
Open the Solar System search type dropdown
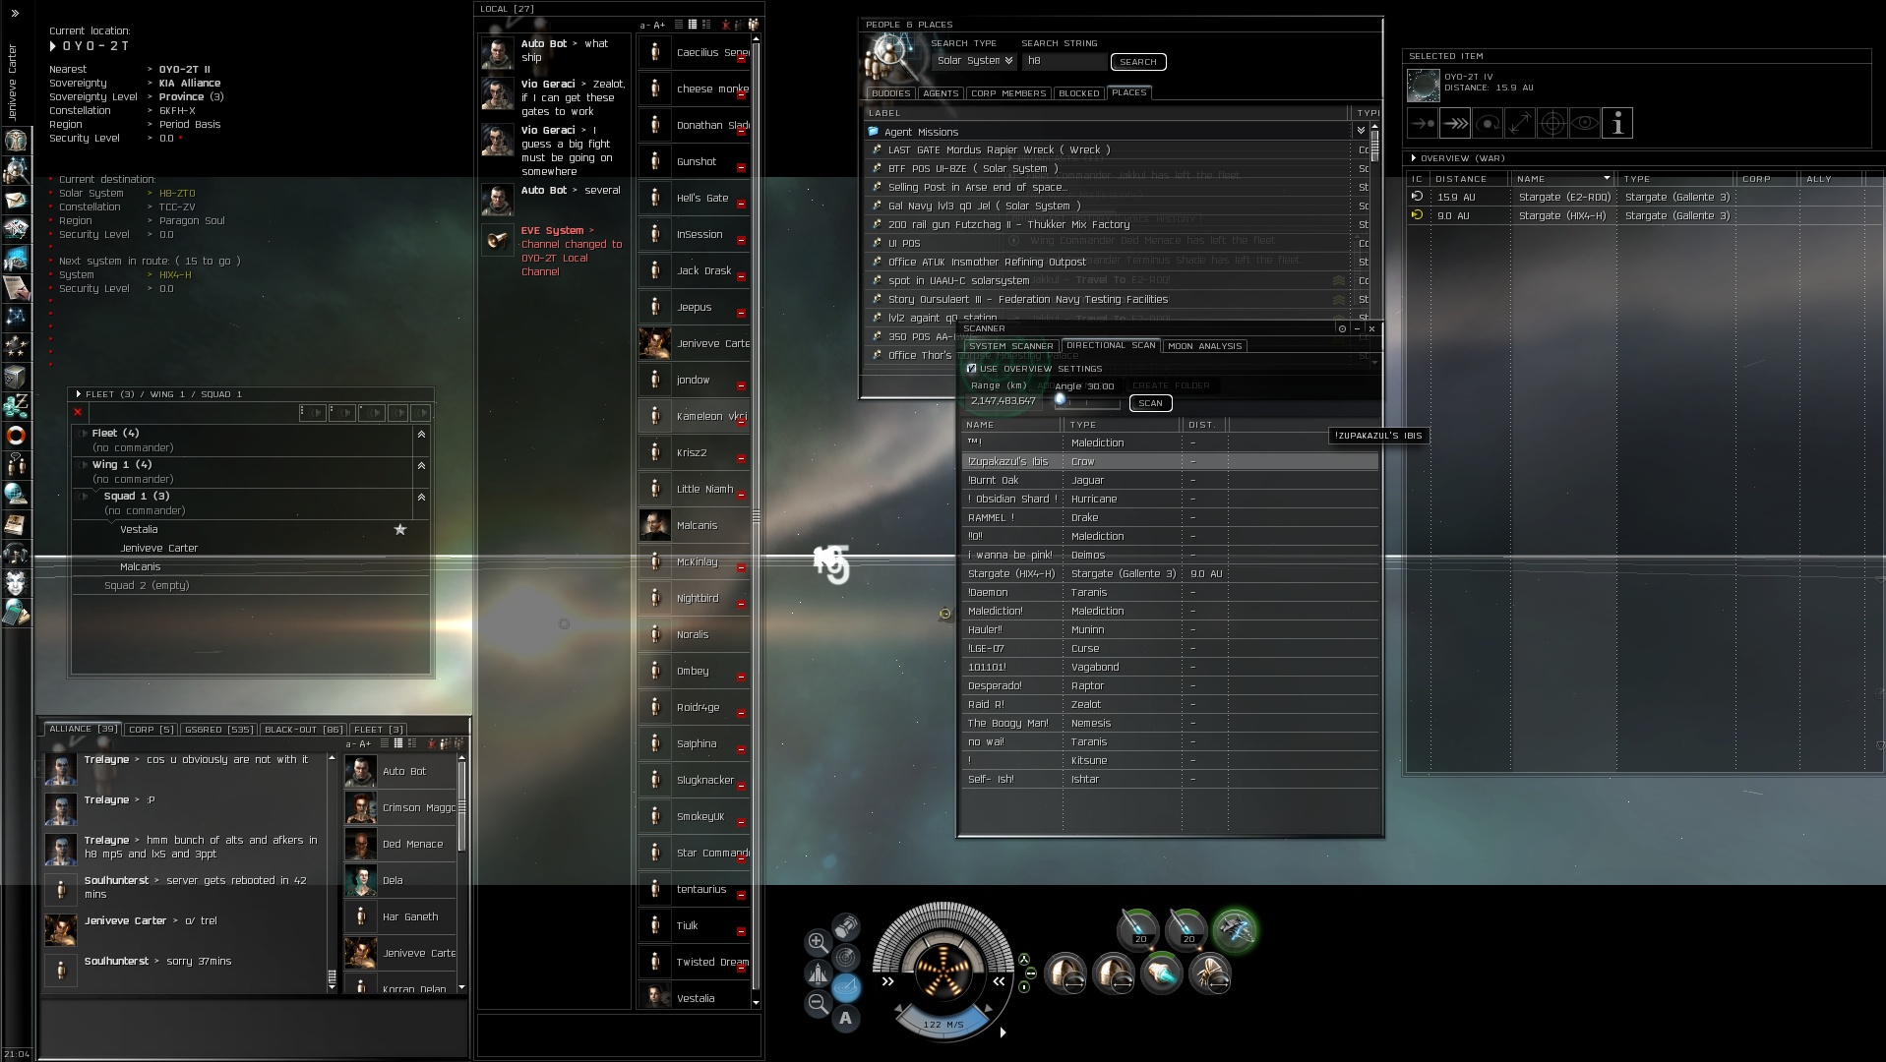974,61
